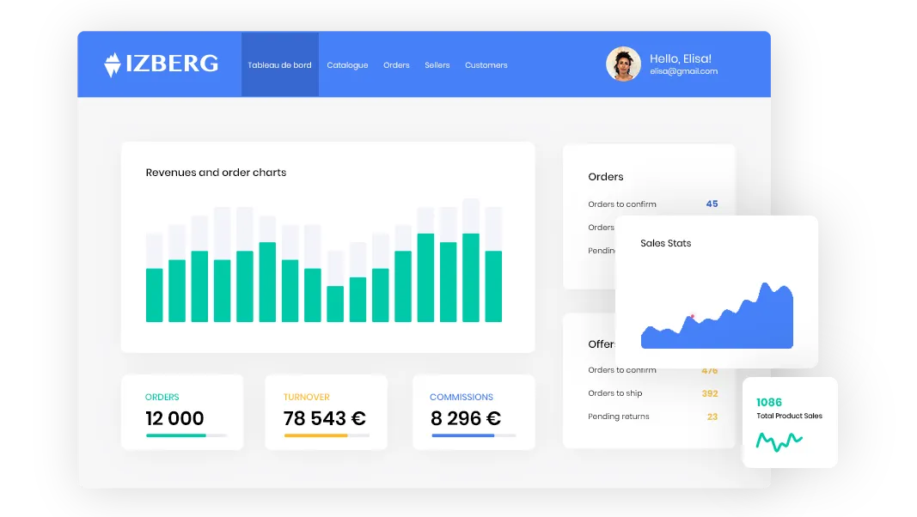Go to the Sellers menu item
Viewport: 917px width, 517px height.
(437, 65)
